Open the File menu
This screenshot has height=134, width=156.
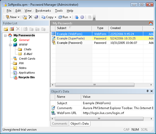(x=9, y=11)
